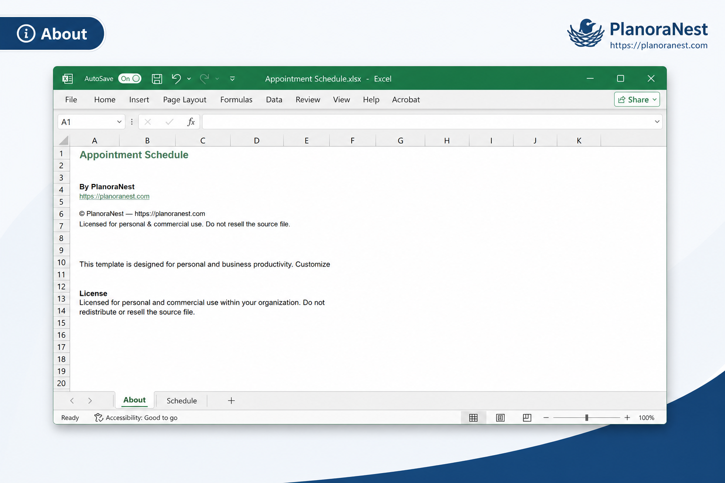Click the bold 'License' heading
Screen dimensions: 725x483
coord(93,293)
